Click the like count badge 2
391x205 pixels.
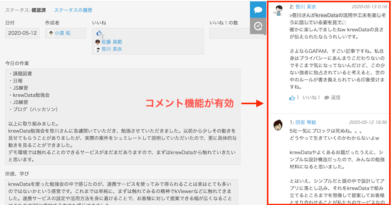point(102,37)
